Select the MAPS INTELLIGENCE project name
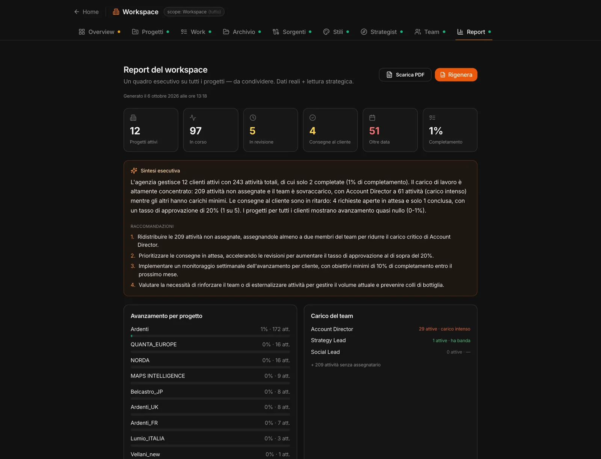601x459 pixels. pos(158,376)
